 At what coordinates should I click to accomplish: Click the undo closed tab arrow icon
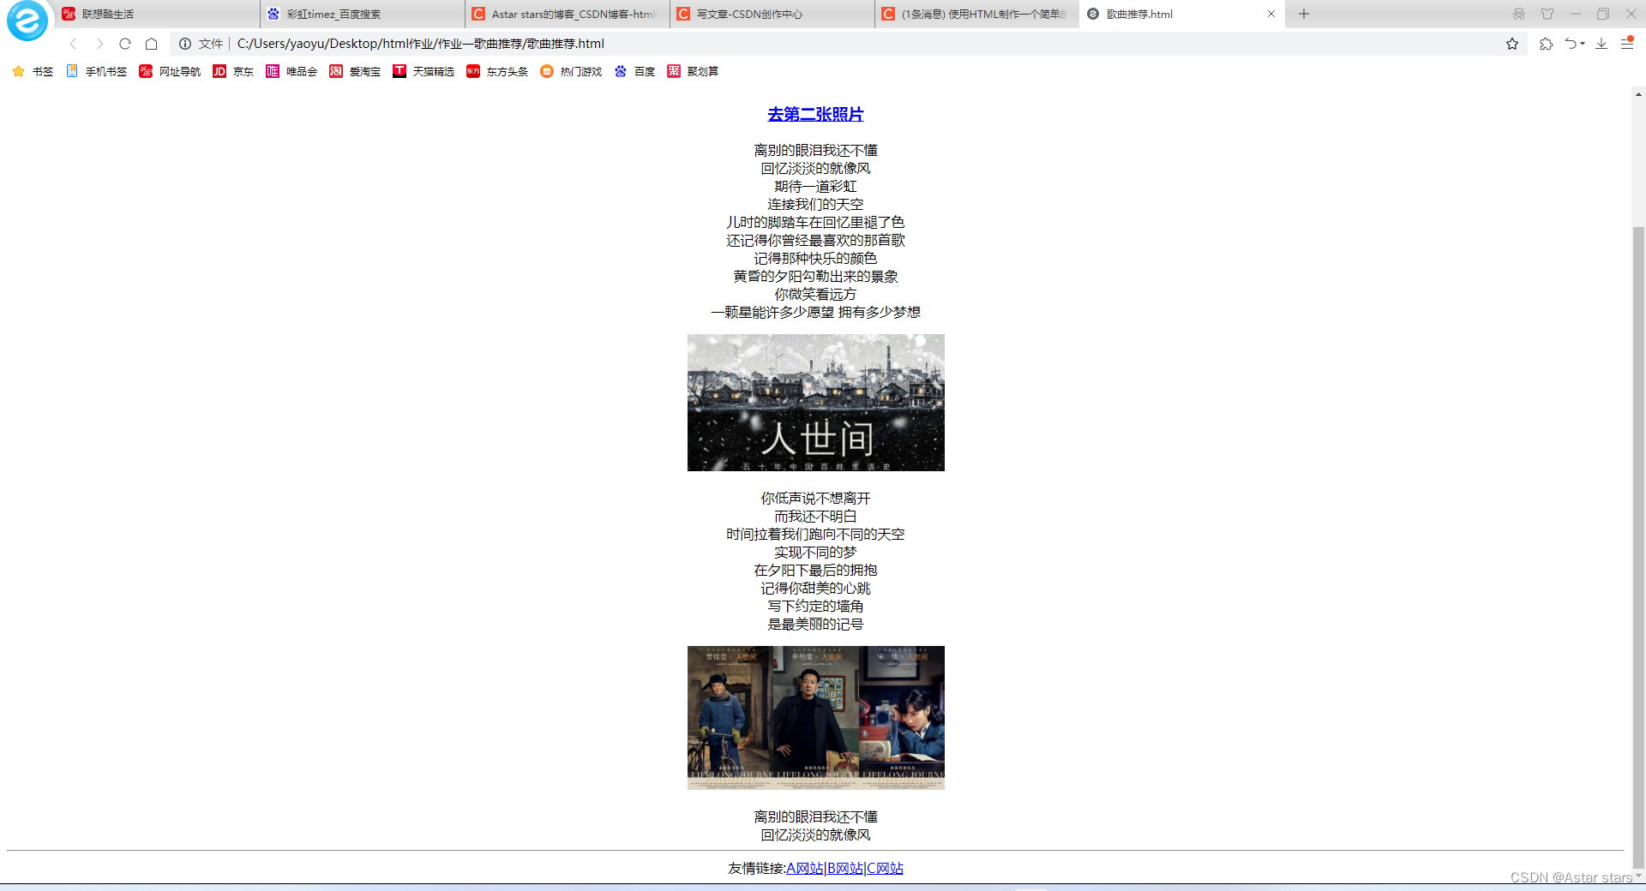1571,44
